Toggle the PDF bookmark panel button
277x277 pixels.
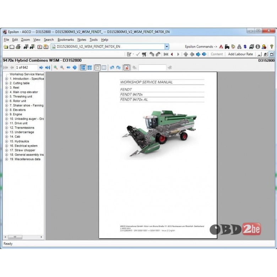(x=126, y=67)
